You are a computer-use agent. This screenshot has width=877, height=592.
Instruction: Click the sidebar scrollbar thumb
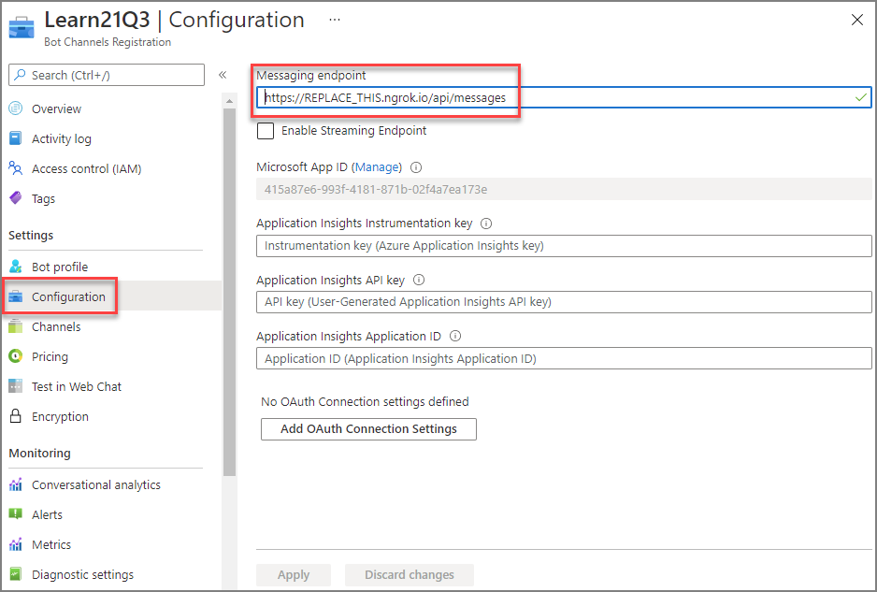tap(229, 292)
